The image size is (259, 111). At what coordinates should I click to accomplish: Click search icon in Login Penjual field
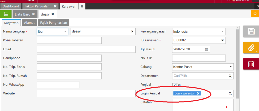230,93
